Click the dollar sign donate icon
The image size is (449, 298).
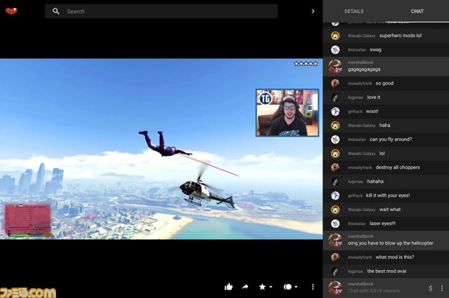(430, 288)
